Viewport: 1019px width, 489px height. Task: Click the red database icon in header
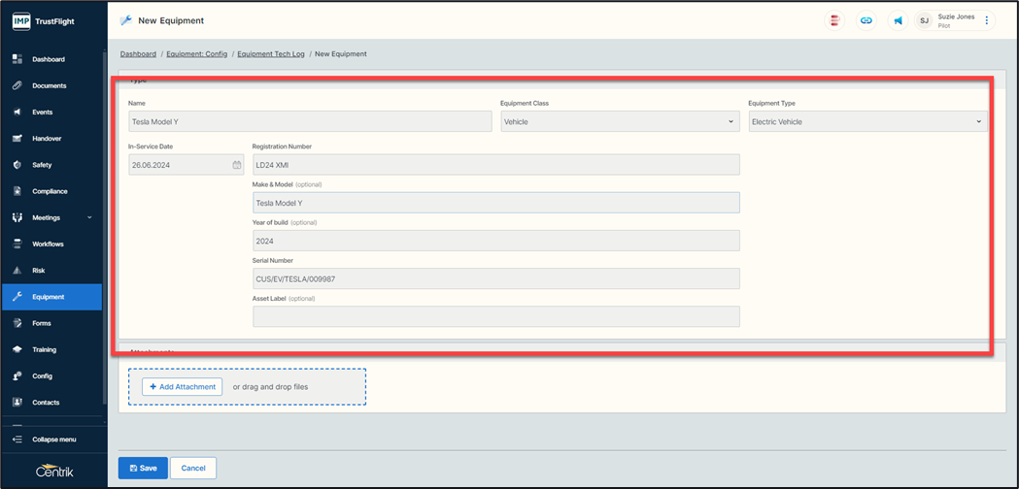834,20
